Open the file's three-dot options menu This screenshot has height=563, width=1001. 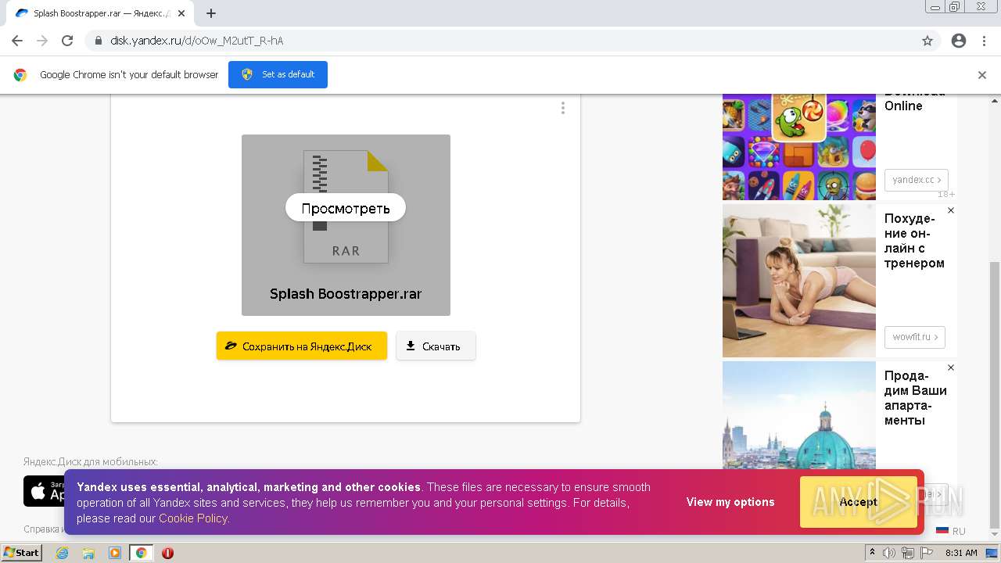(562, 109)
